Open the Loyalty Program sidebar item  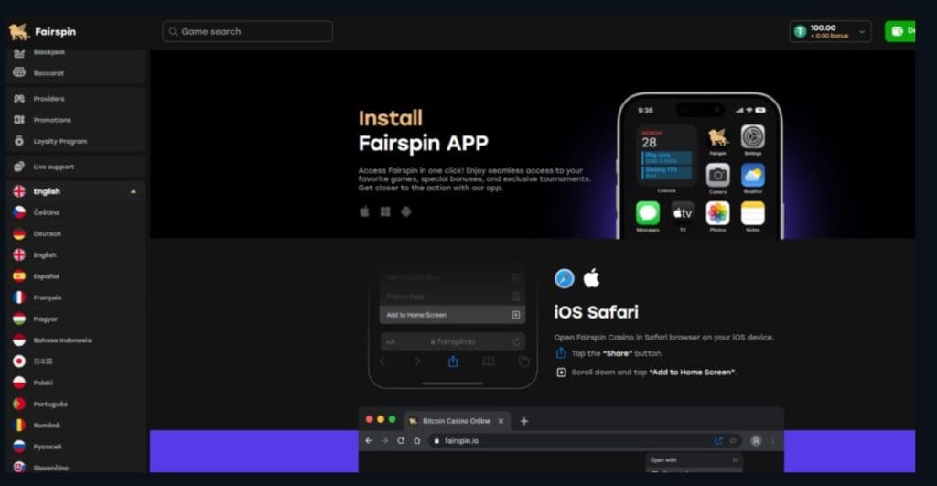coord(77,142)
